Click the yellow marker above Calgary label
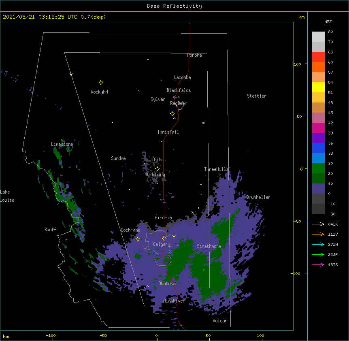 (164, 238)
